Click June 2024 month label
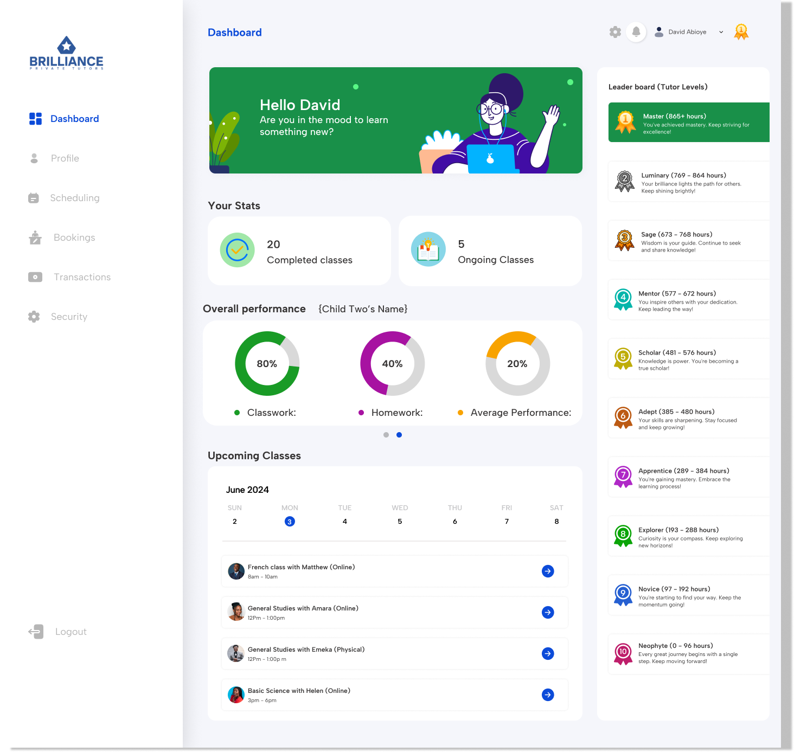Screen dimensions: 794x752 point(247,490)
